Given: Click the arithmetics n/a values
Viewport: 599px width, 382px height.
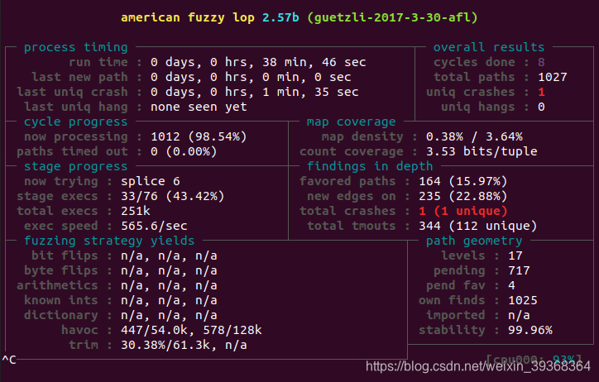Looking at the screenshot, I should pos(169,285).
